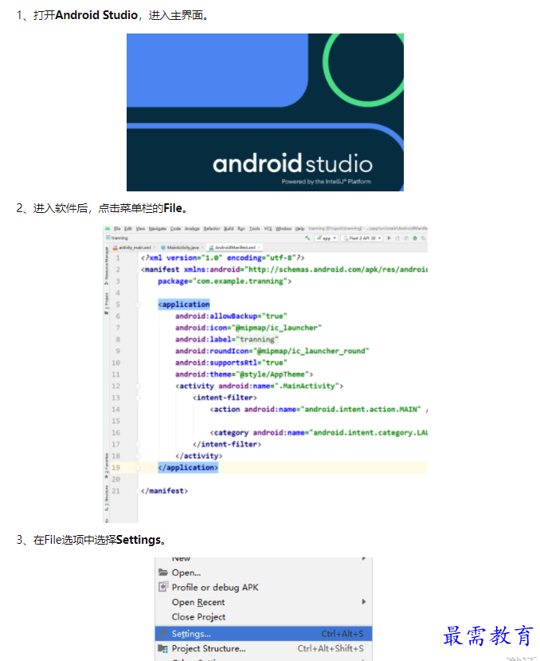
Task: Click the </manifest> closing tag
Action: pyautogui.click(x=164, y=490)
